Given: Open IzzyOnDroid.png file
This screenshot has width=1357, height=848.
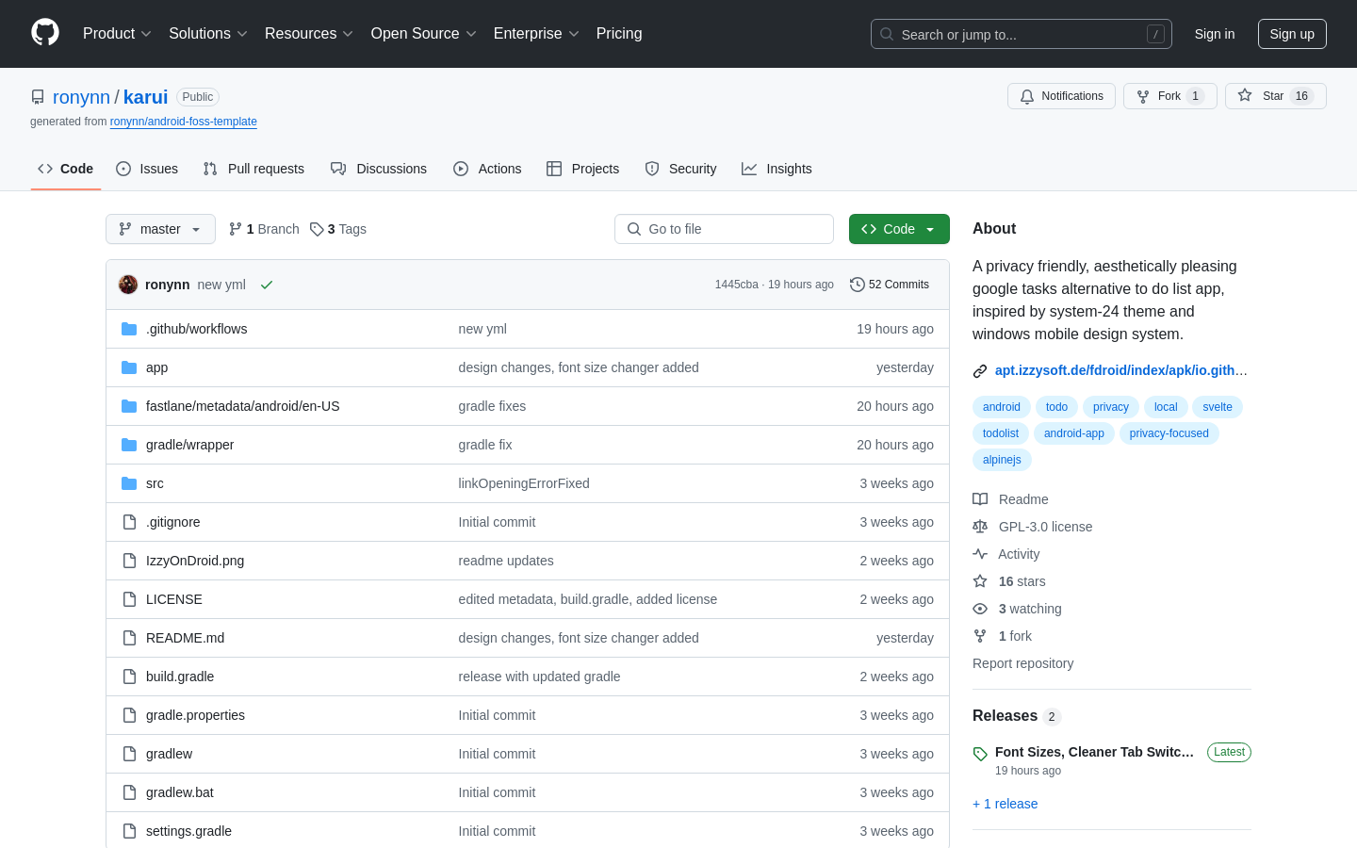Looking at the screenshot, I should [x=195, y=561].
